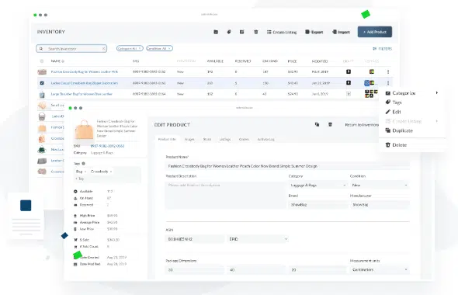458x295 pixels.
Task: Click Create Listing in Inventory toolbar
Action: [282, 32]
